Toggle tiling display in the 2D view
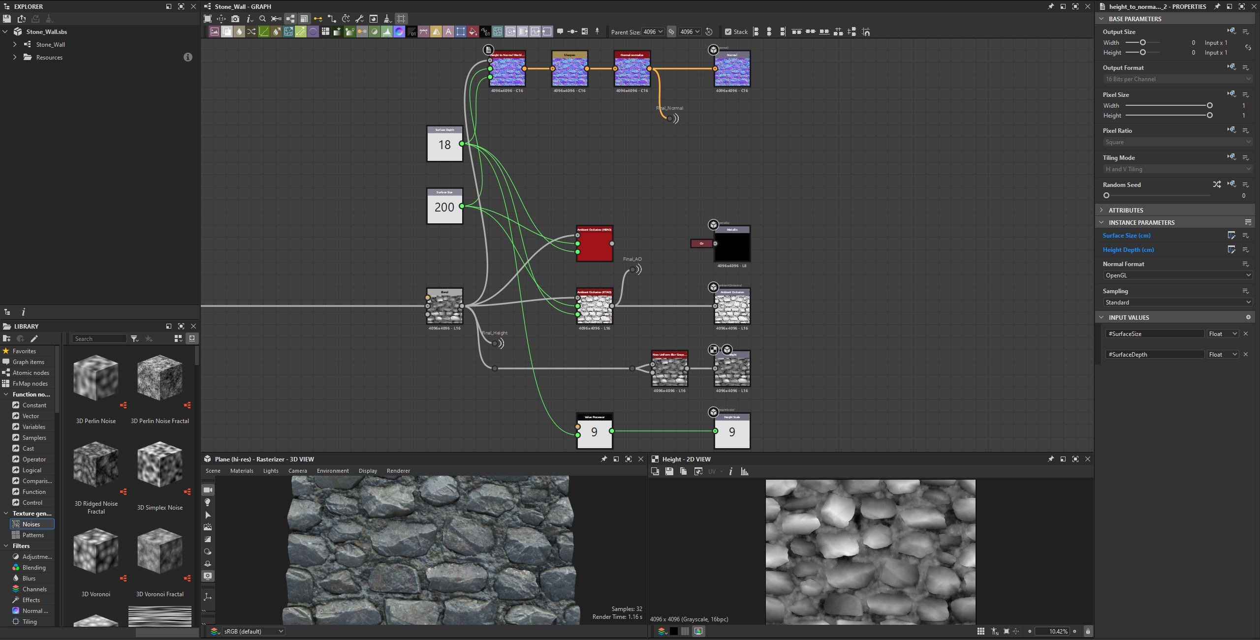Viewport: 1260px width, 640px height. (980, 631)
